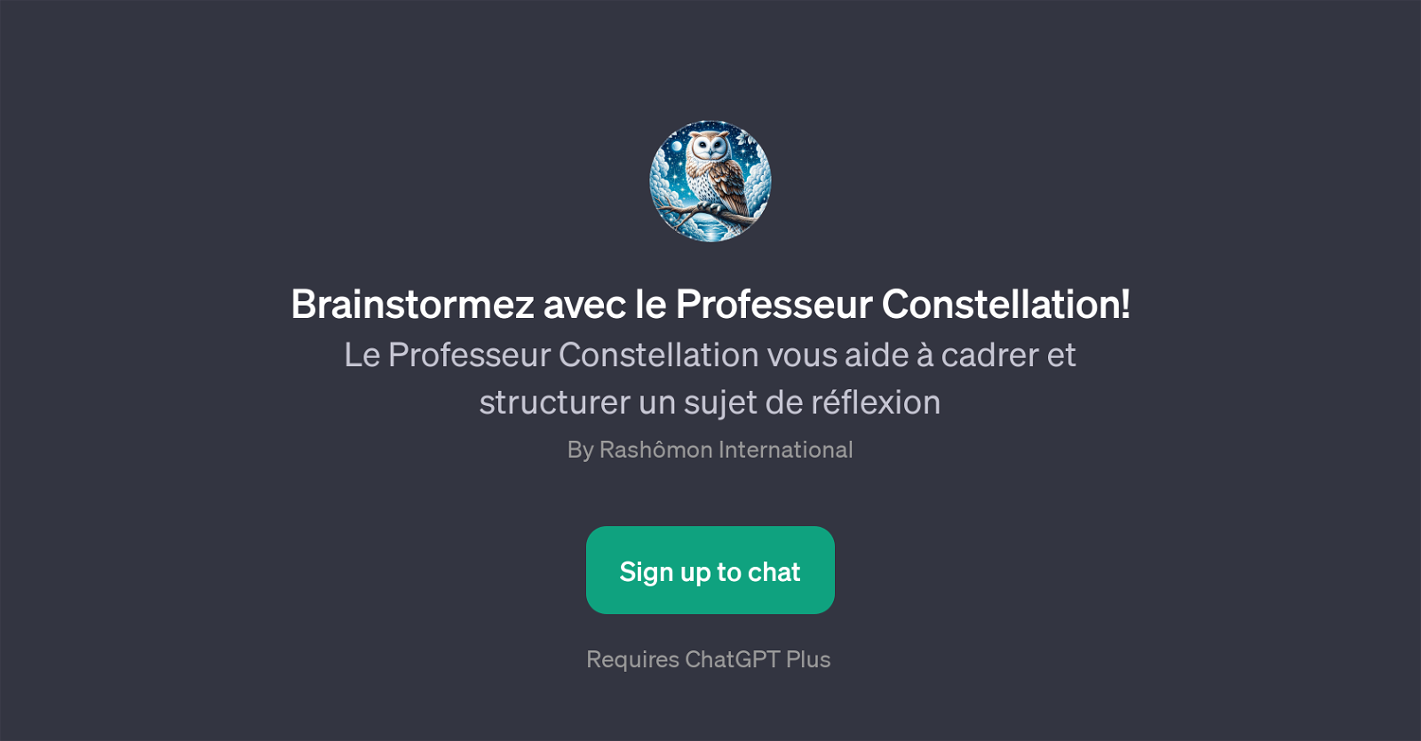Viewport: 1421px width, 741px height.
Task: Click the Brainstormez avec le Professeur Constellation! heading
Action: click(x=710, y=305)
